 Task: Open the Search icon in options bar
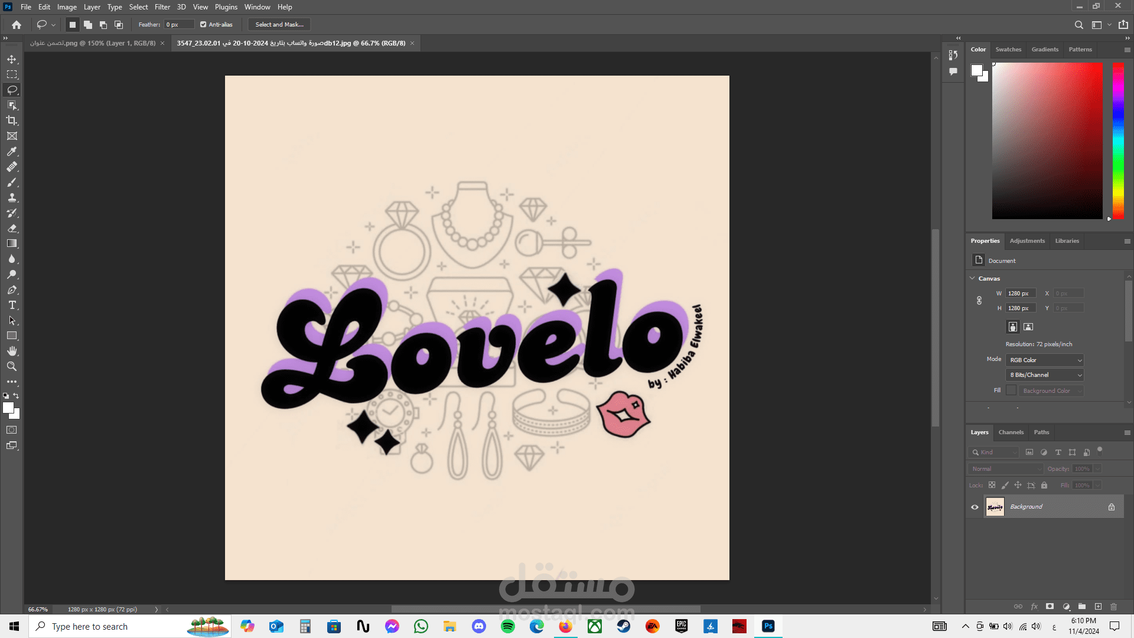[1078, 25]
